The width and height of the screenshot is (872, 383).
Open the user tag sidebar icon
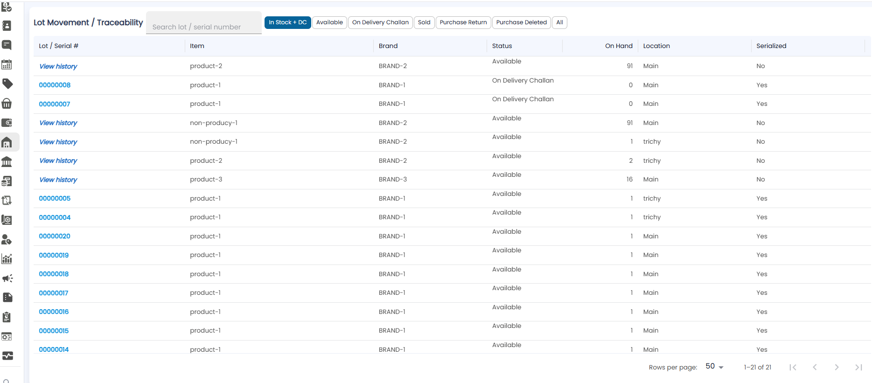[7, 239]
